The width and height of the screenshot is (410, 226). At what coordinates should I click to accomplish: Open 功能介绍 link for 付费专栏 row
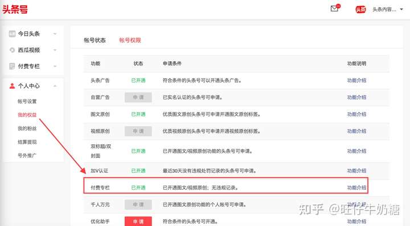(356, 188)
